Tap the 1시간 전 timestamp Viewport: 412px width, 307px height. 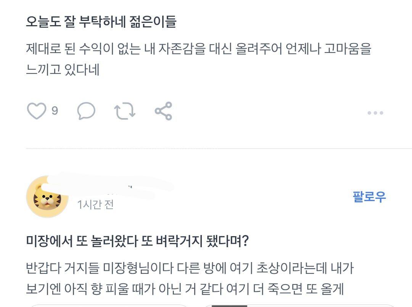(x=95, y=205)
